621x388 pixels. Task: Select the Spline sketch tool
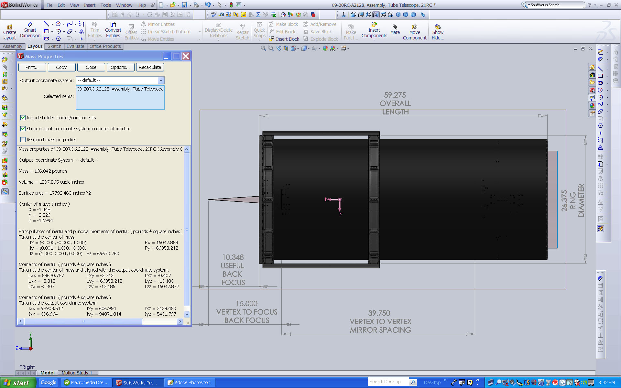pos(70,24)
